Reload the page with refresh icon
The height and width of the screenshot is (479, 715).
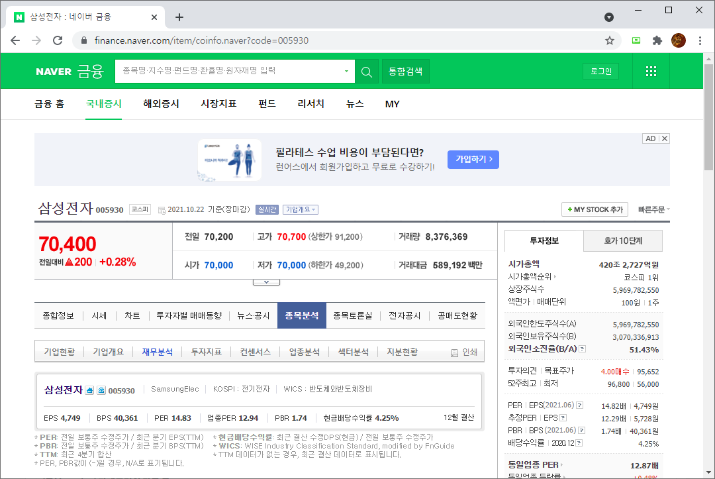pyautogui.click(x=58, y=40)
